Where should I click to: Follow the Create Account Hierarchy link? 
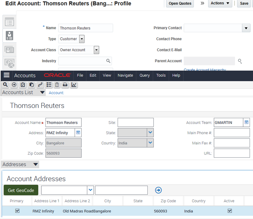tap(205, 70)
